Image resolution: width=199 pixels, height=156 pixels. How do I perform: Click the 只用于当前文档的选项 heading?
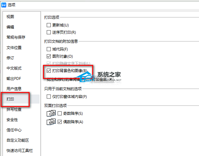point(63,89)
